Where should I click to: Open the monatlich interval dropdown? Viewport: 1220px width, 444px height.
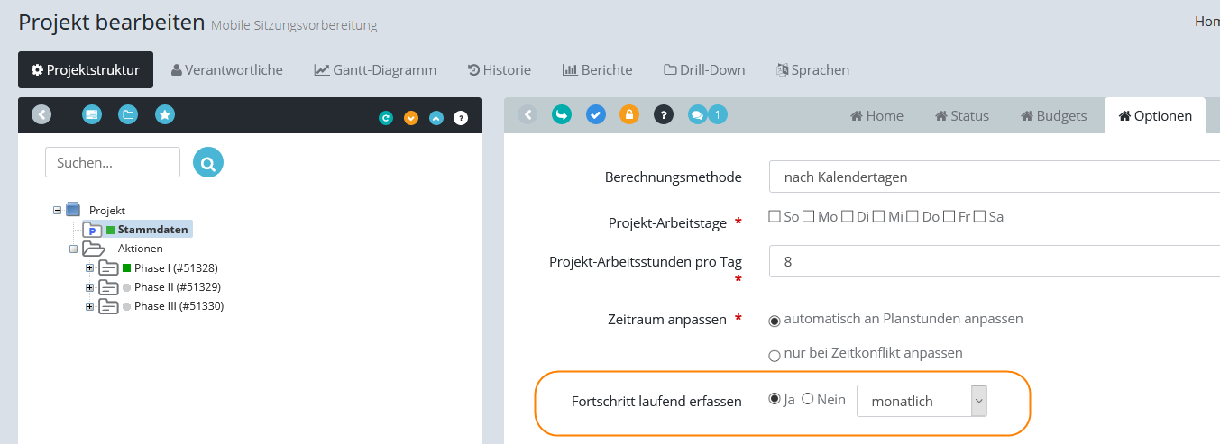point(922,401)
